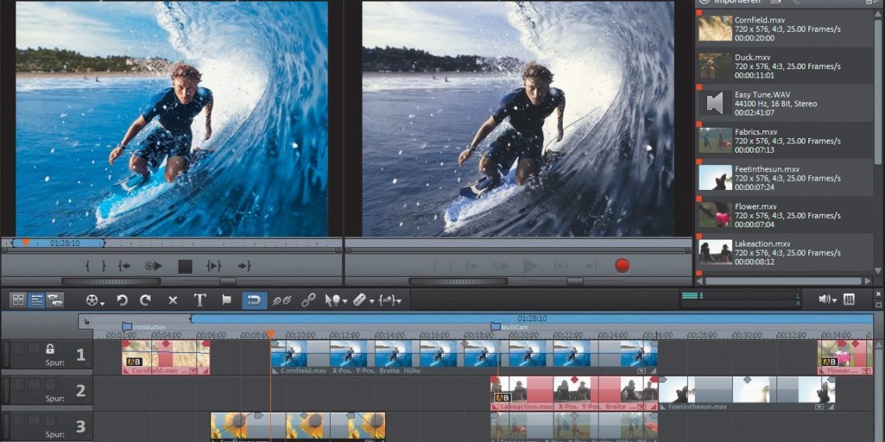Open multicam mode view
The image size is (885, 442).
(55, 300)
